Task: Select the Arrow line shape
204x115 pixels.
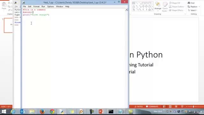Action: [140, 3]
